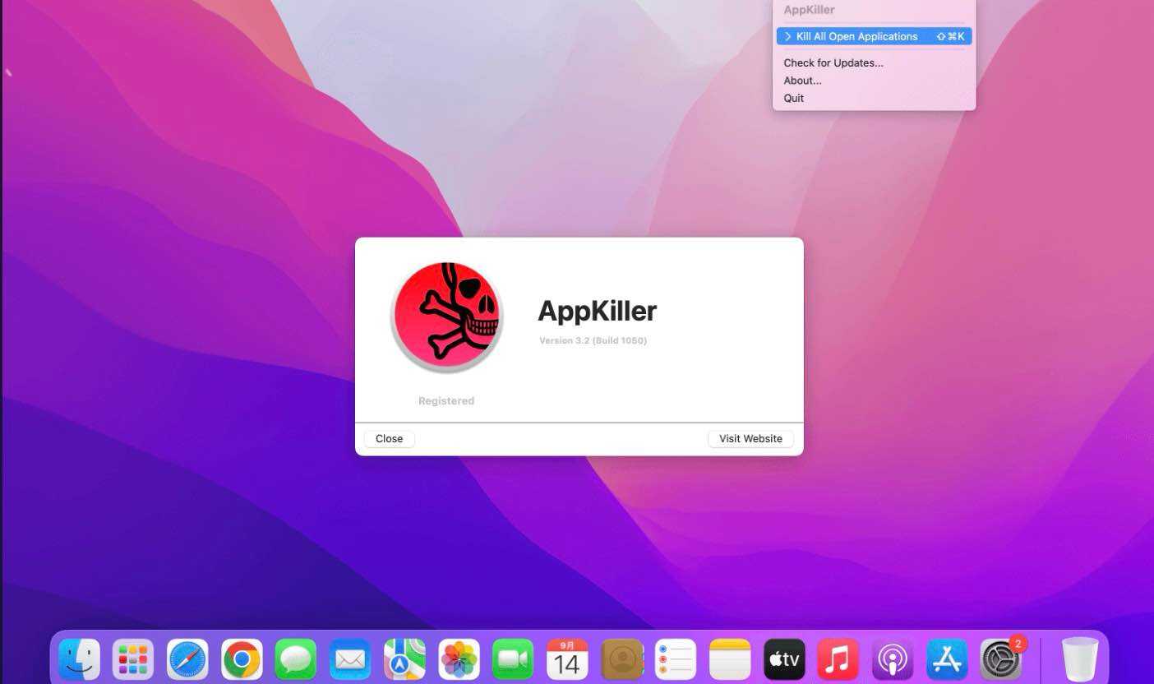Screen dimensions: 1154x684
Task: Start FaceTime from the Dock
Action: point(512,658)
